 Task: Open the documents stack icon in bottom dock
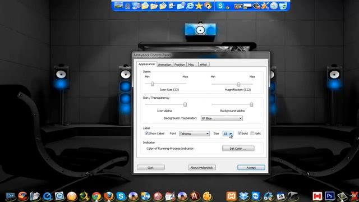(x=35, y=196)
